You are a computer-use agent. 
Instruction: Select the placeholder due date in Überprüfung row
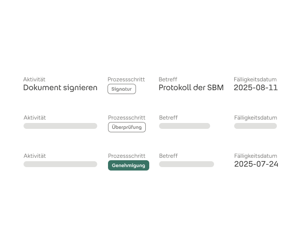(x=255, y=126)
